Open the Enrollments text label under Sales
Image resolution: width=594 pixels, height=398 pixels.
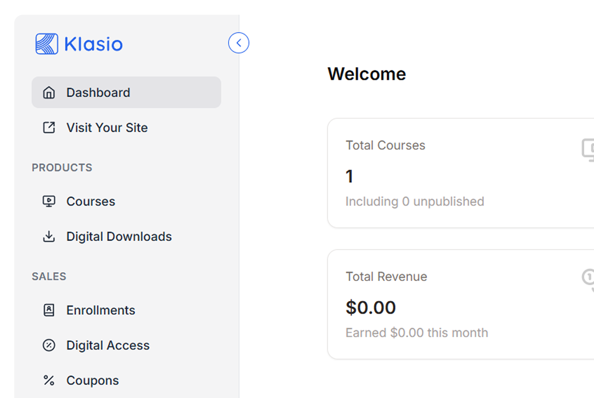click(x=101, y=310)
